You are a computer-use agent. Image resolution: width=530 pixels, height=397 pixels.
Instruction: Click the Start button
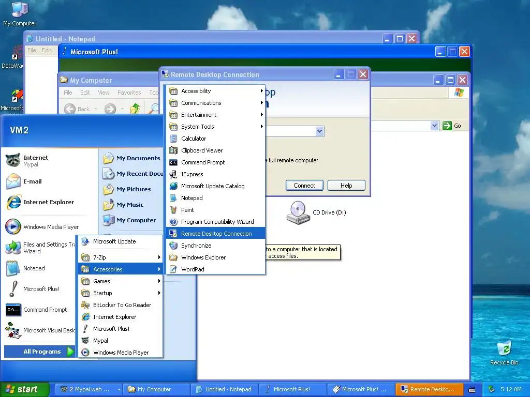tap(25, 389)
